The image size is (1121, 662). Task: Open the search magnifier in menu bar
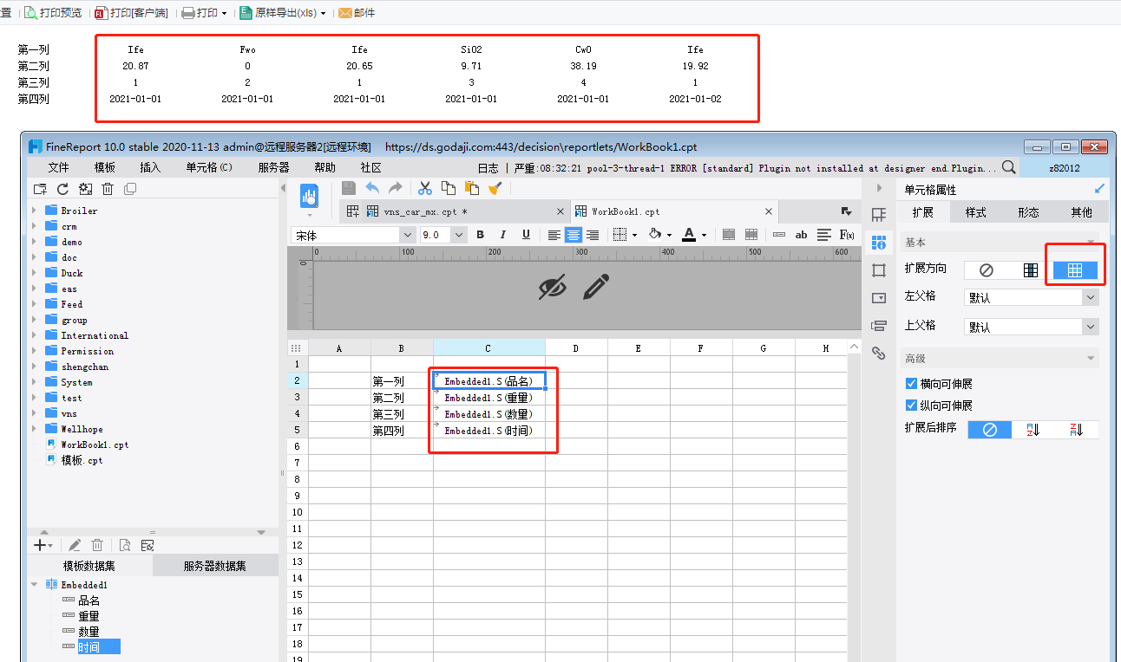coord(1009,167)
